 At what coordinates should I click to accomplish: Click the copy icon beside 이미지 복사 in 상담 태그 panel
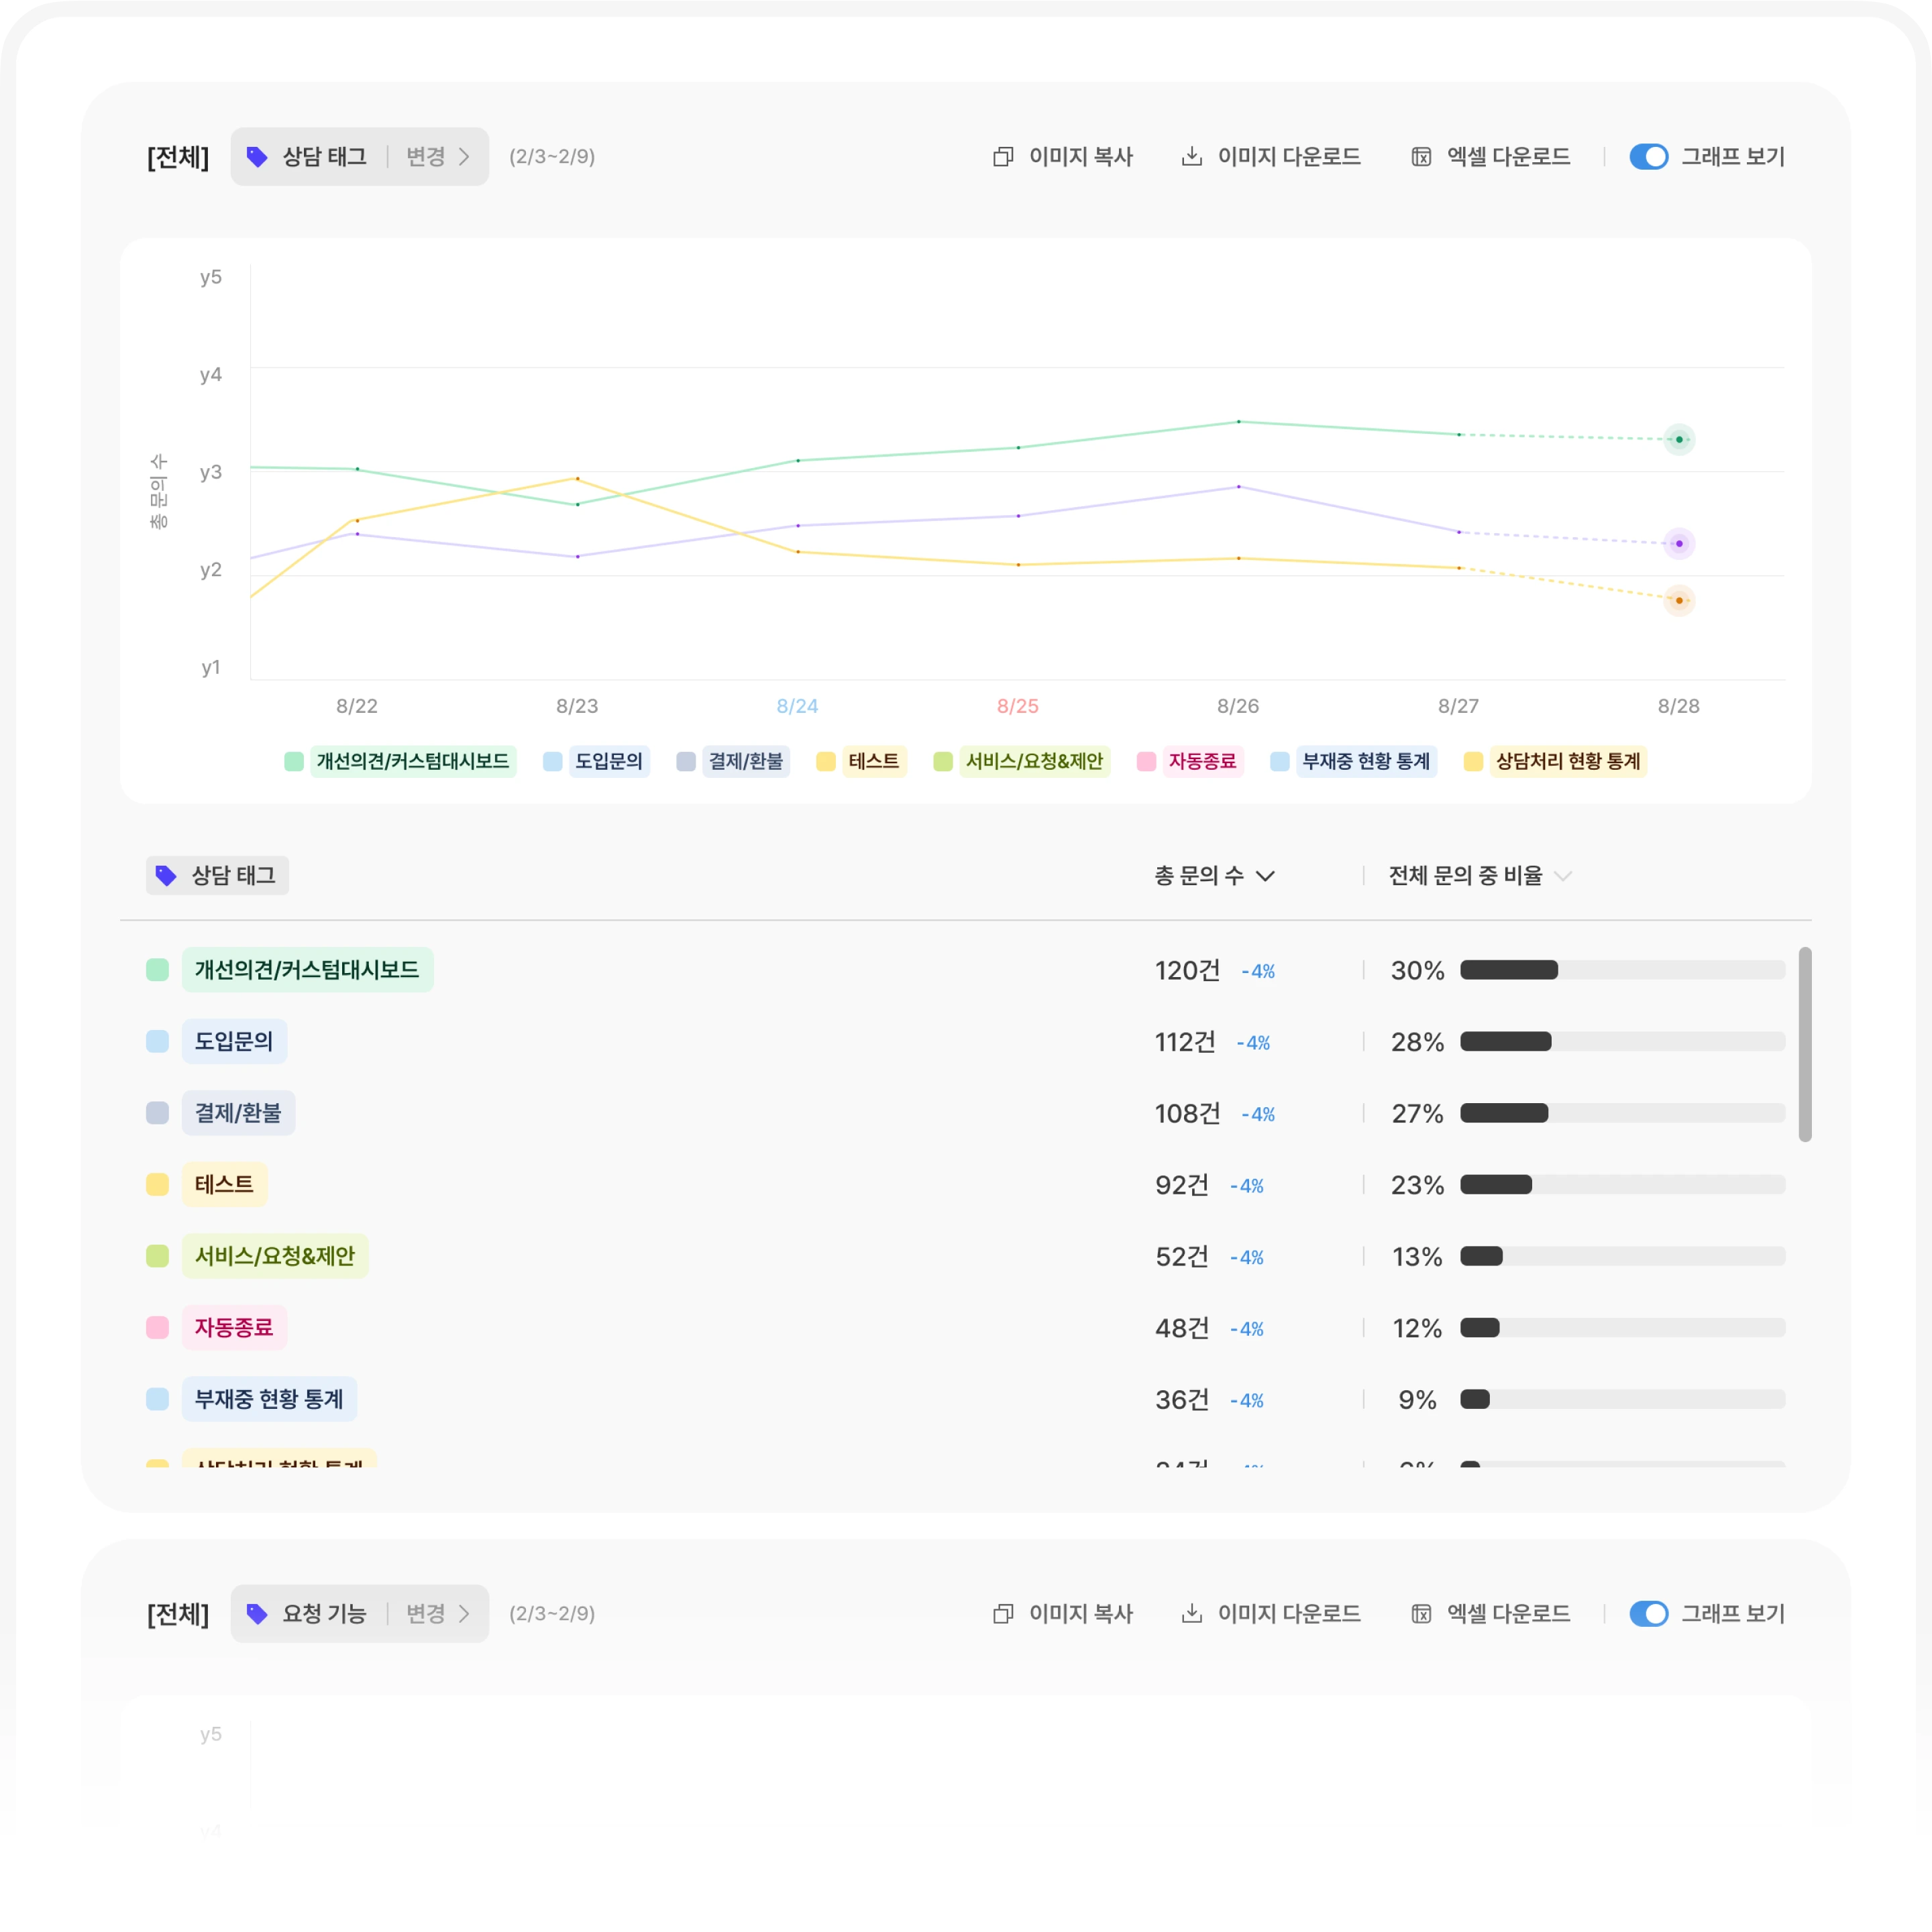1002,157
